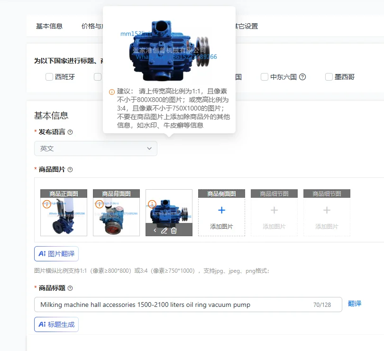Check the 中东六国 checkbox
This screenshot has width=384, height=351.
pos(265,77)
